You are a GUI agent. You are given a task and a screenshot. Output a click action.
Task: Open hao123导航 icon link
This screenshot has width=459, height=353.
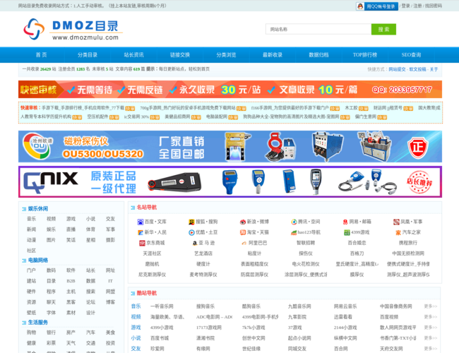pos(294,233)
